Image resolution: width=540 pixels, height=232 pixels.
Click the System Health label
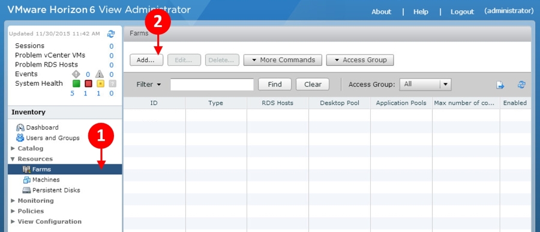(x=39, y=83)
